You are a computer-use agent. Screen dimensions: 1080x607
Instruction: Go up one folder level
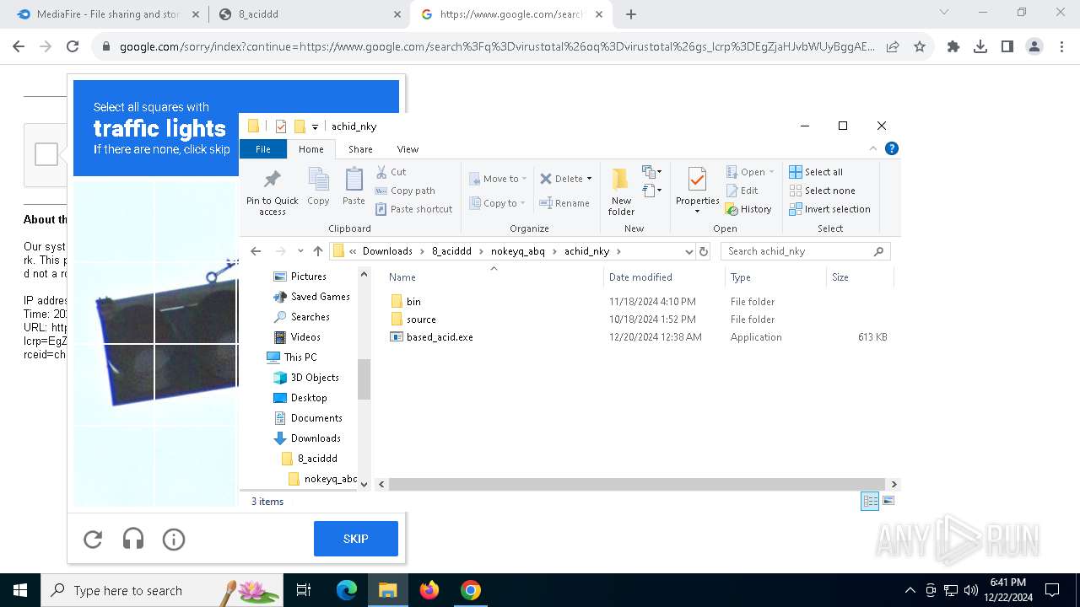(x=318, y=251)
